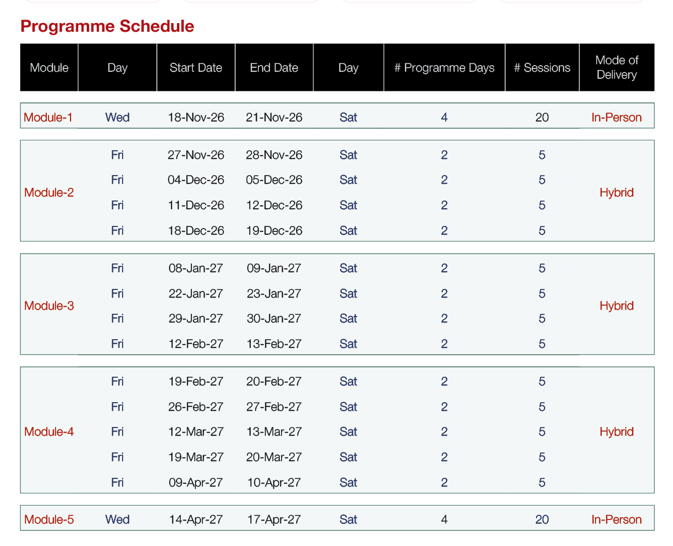The height and width of the screenshot is (546, 673).
Task: Click the # Sessions column header
Action: [x=542, y=68]
